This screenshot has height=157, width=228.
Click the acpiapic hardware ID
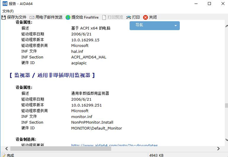79,63
